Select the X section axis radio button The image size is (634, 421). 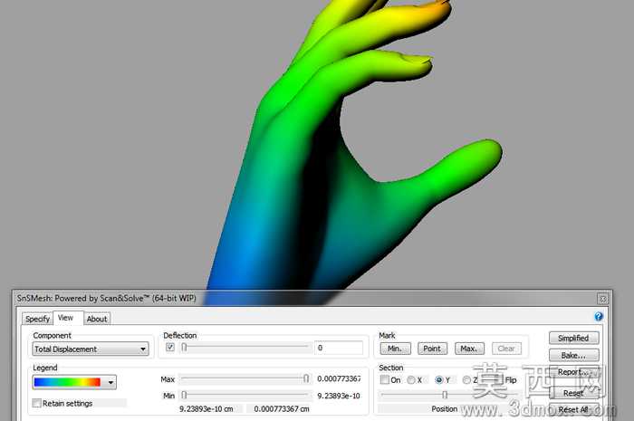click(411, 379)
